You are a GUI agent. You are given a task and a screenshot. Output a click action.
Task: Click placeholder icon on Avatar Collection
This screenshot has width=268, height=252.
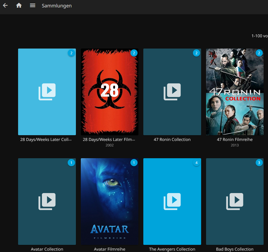click(x=47, y=201)
